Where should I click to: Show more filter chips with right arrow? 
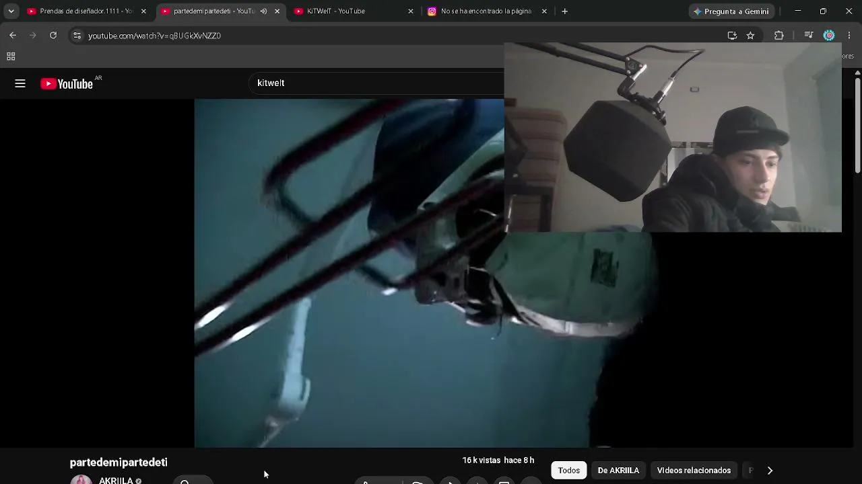pos(770,471)
